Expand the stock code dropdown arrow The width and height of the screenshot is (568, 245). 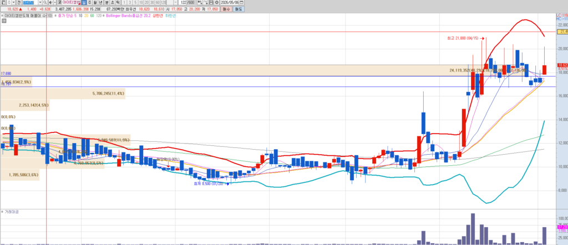pyautogui.click(x=40, y=2)
